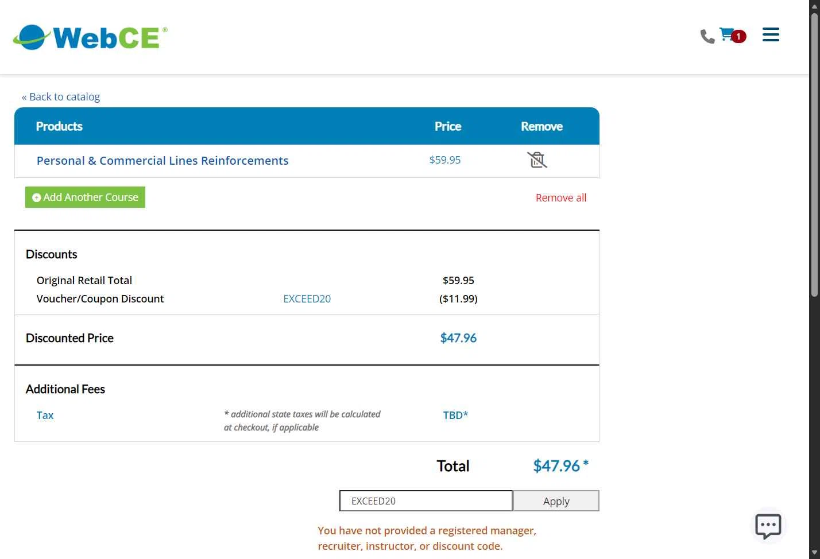Open the shopping cart icon
The width and height of the screenshot is (820, 559).
pyautogui.click(x=726, y=34)
